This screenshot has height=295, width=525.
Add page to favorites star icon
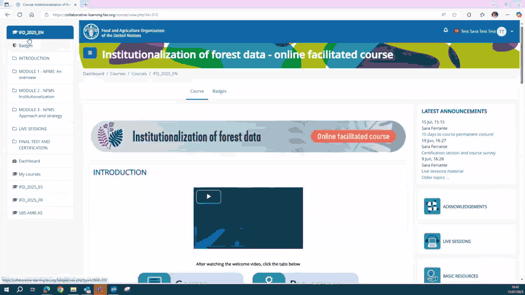(x=454, y=15)
